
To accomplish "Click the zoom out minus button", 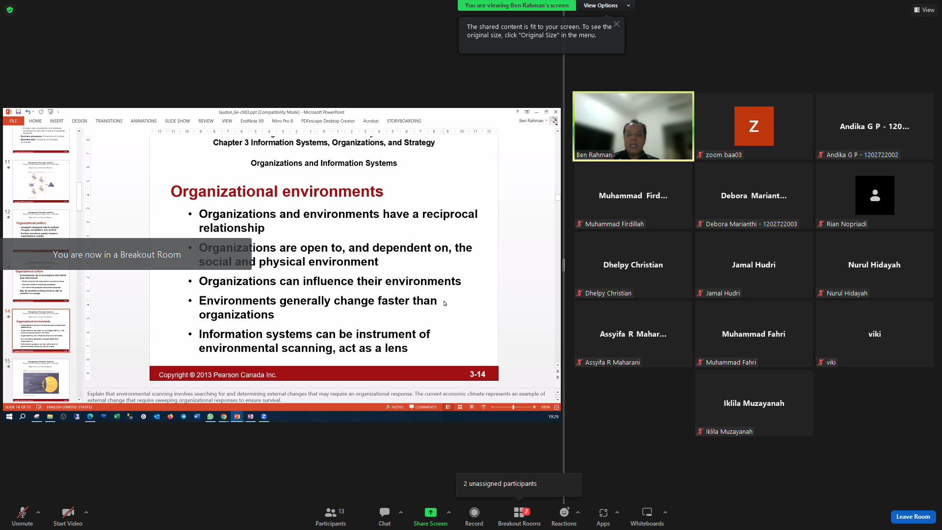I will 492,407.
